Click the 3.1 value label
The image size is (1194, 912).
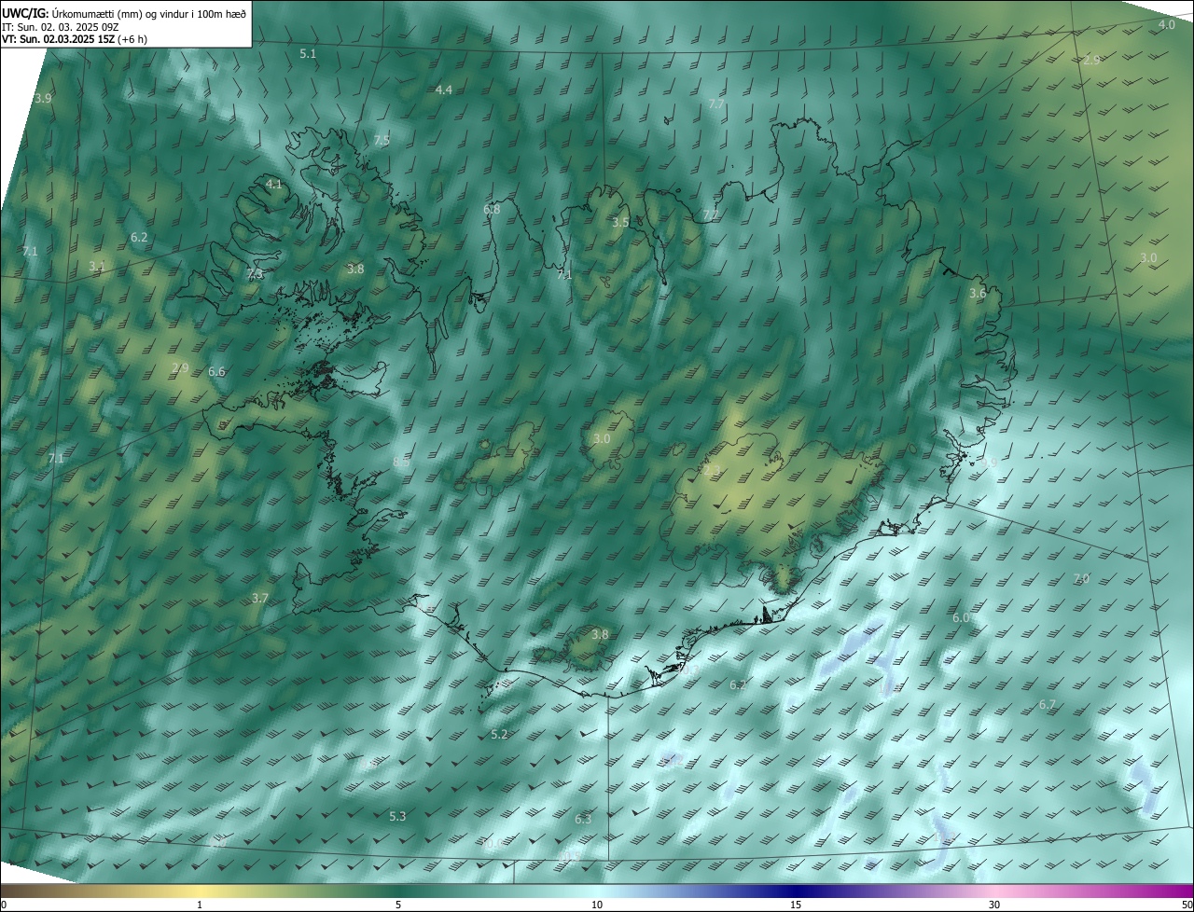pos(97,266)
